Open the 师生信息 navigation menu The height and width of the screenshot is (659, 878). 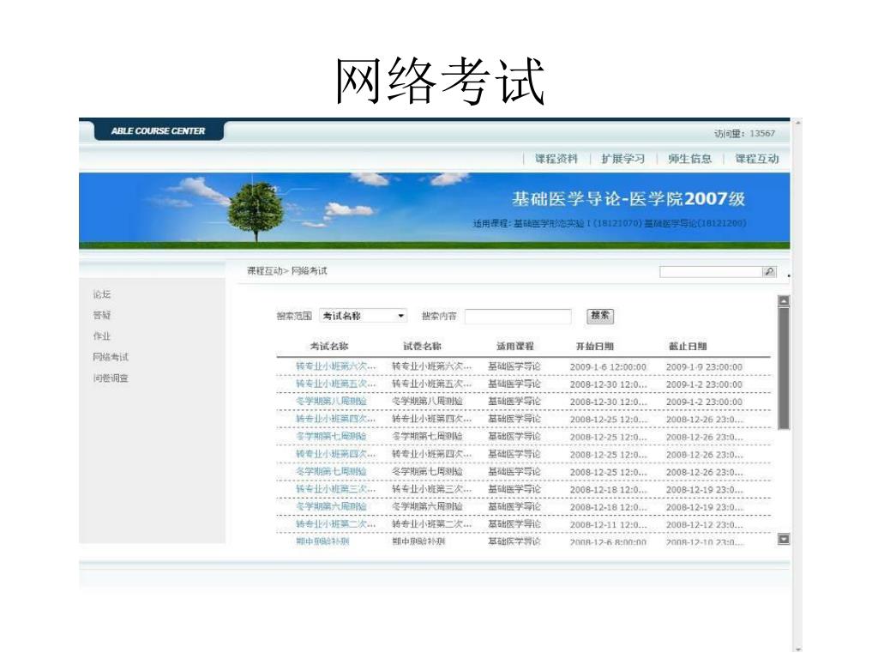coord(690,159)
